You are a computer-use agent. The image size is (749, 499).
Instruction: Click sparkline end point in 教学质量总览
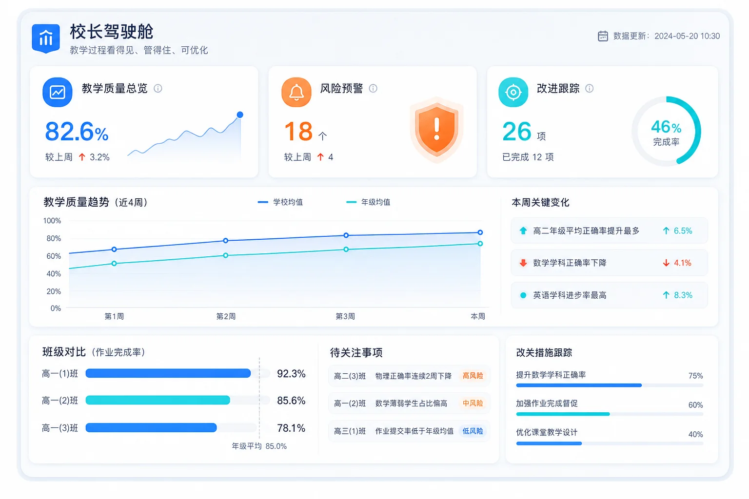(240, 115)
